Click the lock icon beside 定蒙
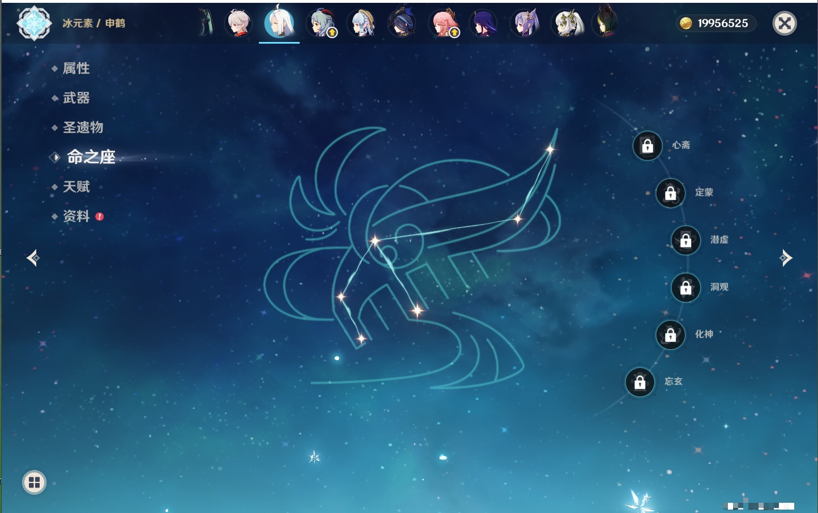The image size is (818, 513). [671, 193]
